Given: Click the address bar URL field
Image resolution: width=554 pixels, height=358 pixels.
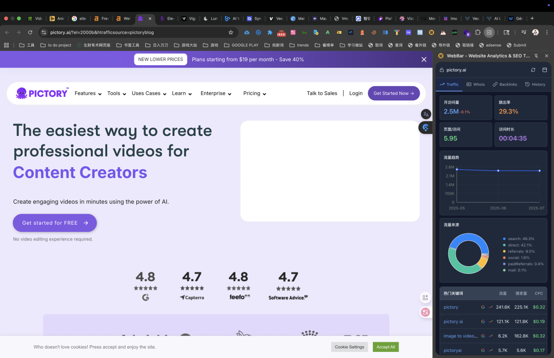Looking at the screenshot, I should 138,32.
